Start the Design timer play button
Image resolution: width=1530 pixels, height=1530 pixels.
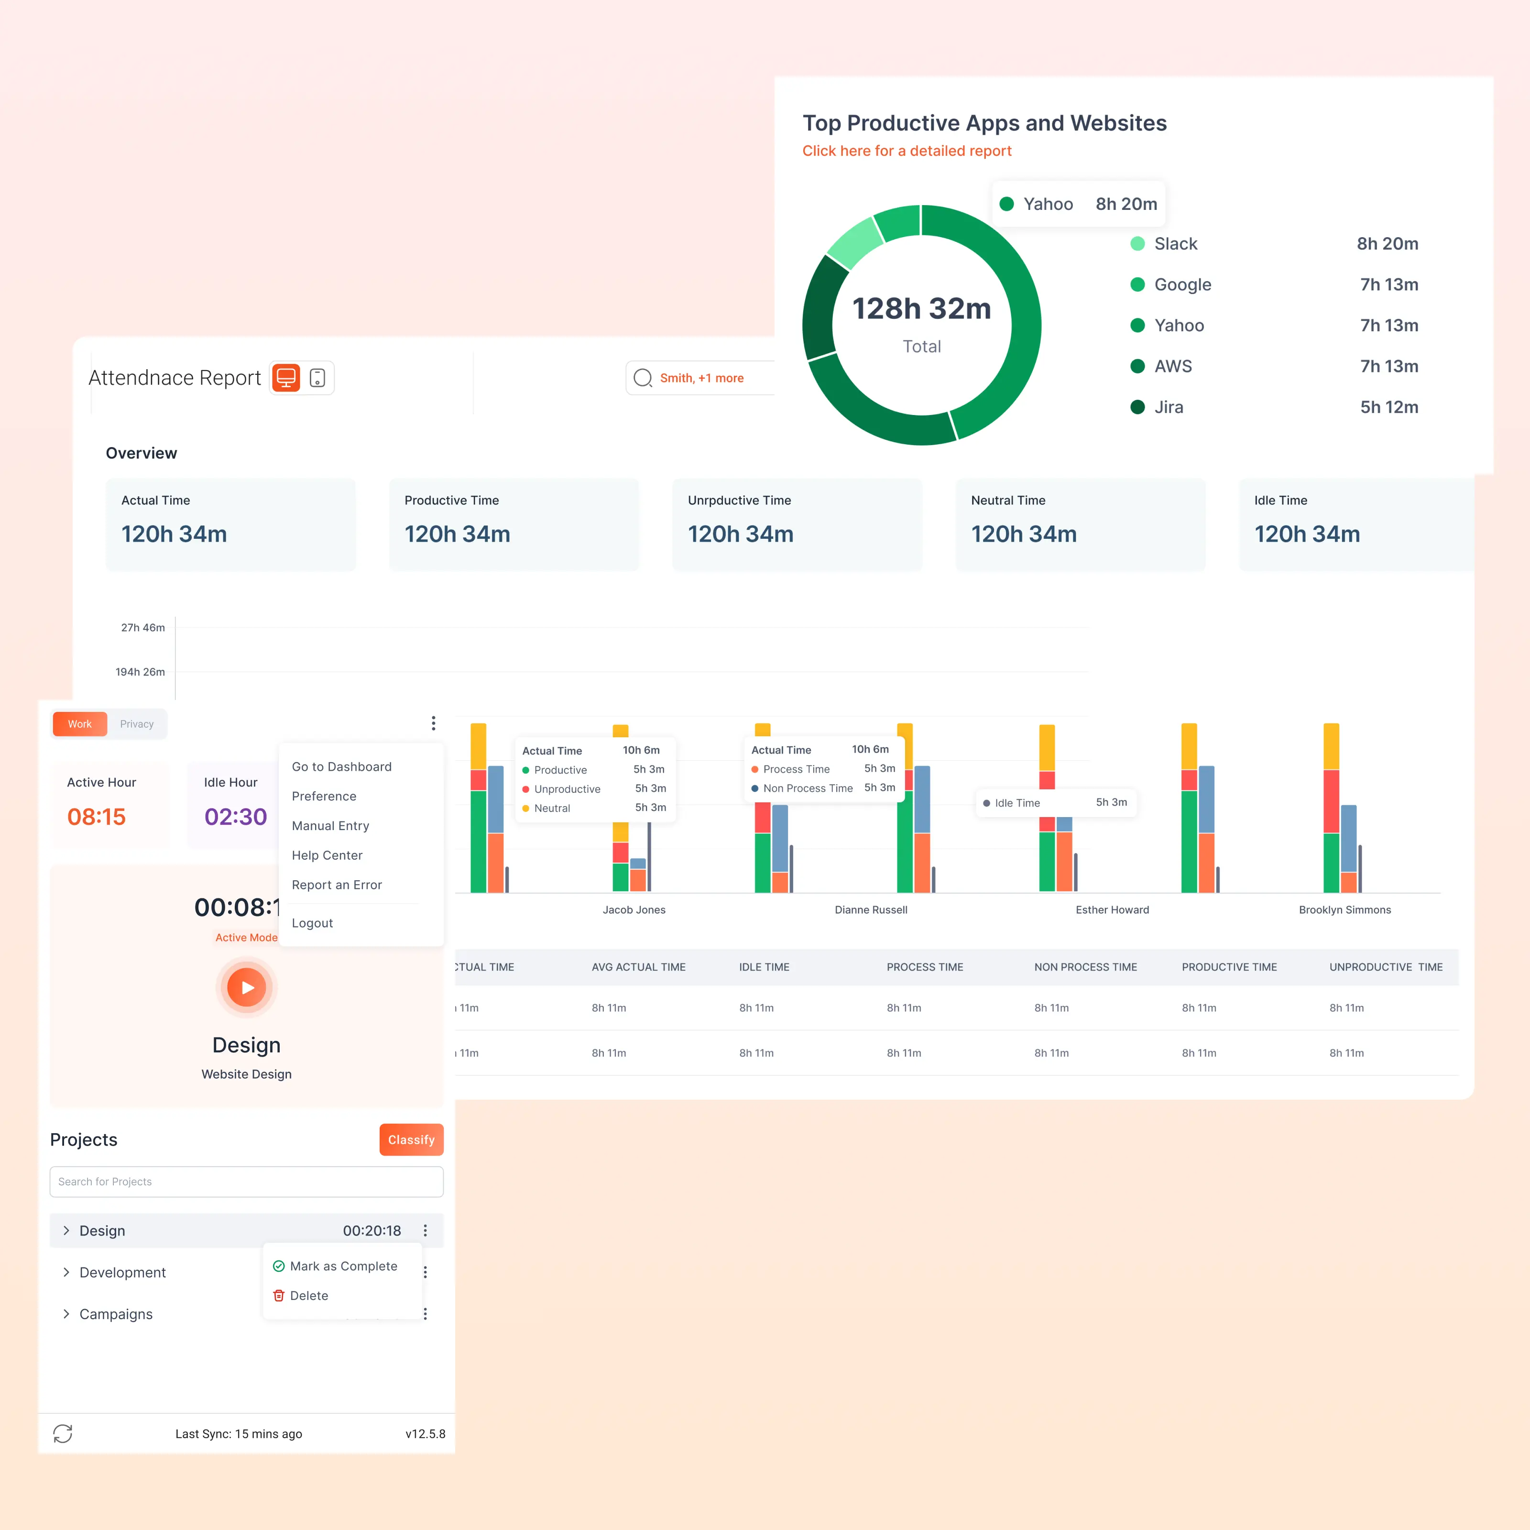click(246, 987)
